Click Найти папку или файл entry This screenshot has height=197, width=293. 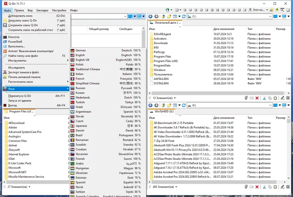36,56
